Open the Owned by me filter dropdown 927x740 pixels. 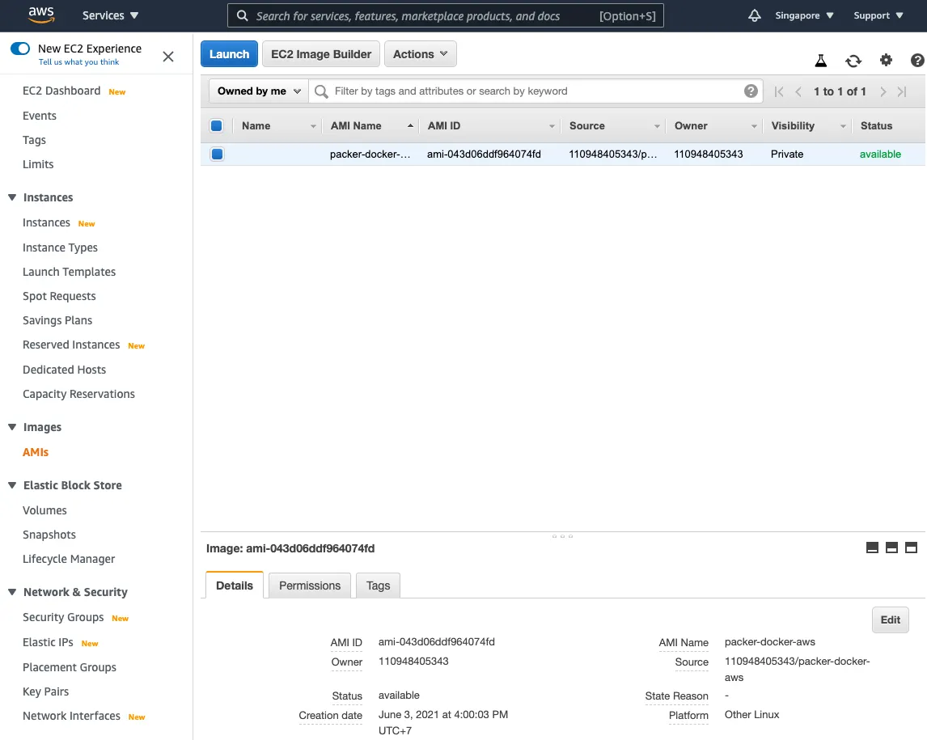pyautogui.click(x=259, y=91)
